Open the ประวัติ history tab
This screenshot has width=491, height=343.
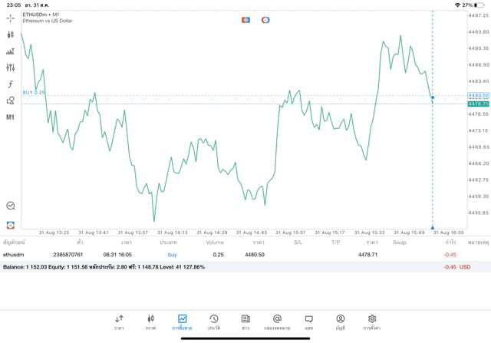pyautogui.click(x=214, y=322)
